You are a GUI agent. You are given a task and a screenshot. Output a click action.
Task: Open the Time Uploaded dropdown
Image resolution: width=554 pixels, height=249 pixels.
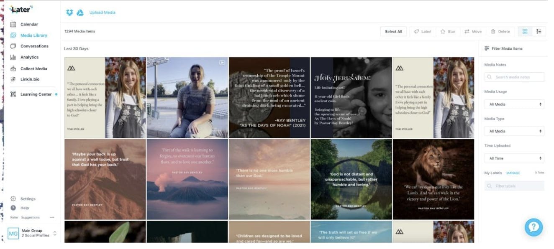tap(514, 158)
